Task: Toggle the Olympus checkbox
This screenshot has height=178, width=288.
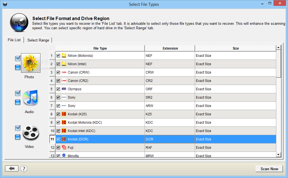Action: point(58,89)
